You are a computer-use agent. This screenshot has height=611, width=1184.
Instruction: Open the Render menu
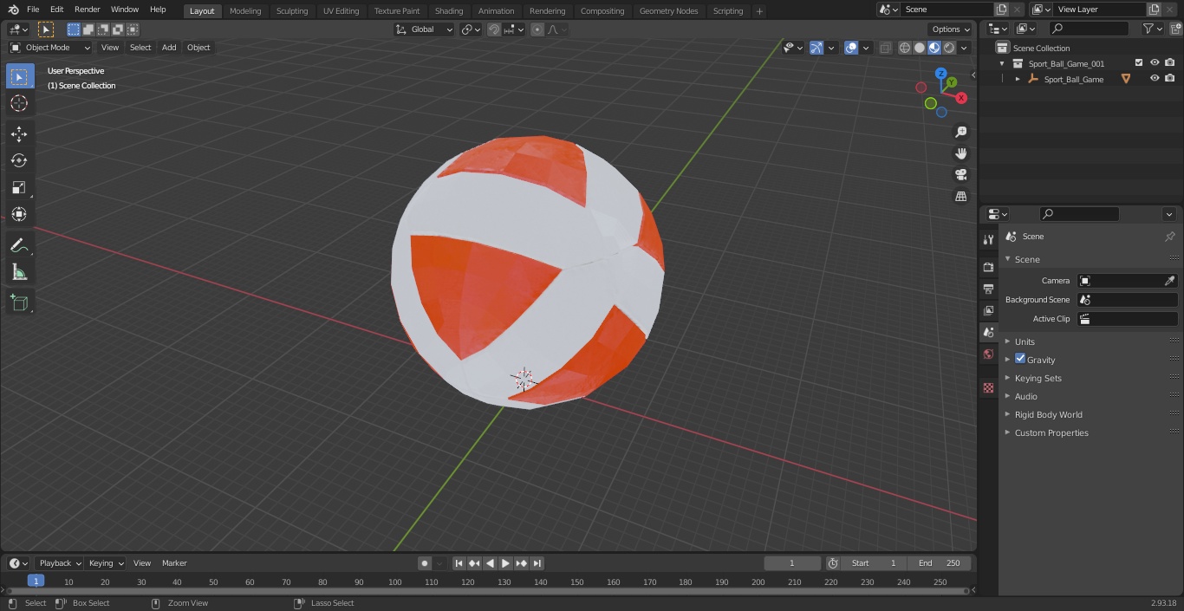(87, 10)
